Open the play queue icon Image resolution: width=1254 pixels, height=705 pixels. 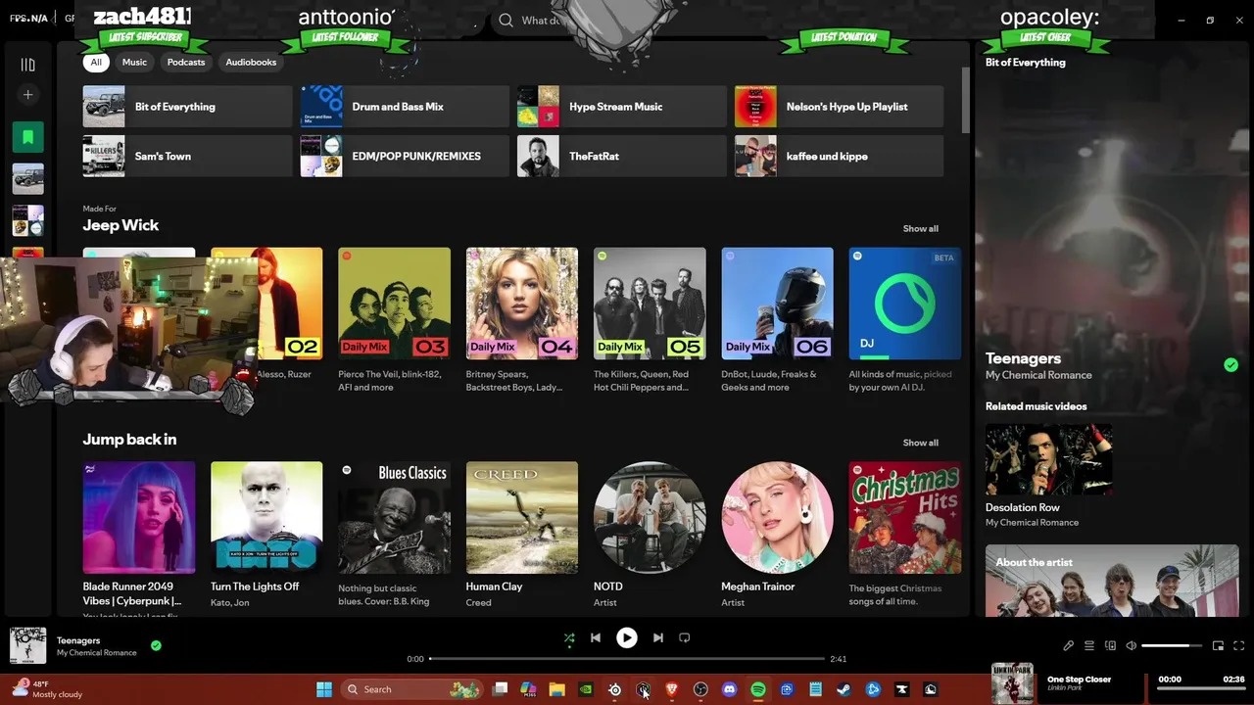[x=1089, y=645]
